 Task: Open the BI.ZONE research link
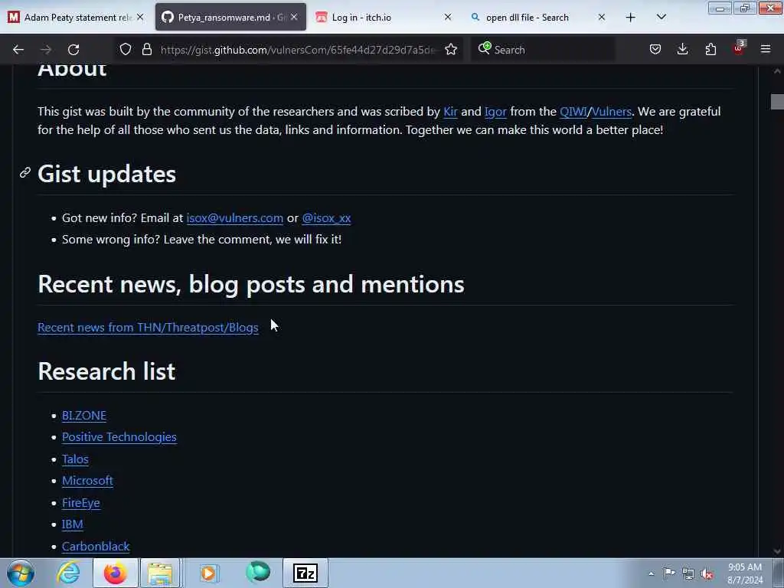click(84, 416)
